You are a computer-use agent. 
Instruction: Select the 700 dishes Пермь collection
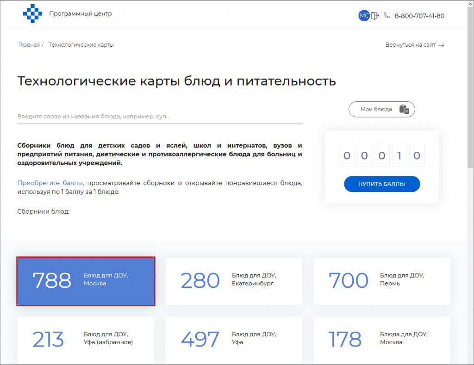point(382,281)
